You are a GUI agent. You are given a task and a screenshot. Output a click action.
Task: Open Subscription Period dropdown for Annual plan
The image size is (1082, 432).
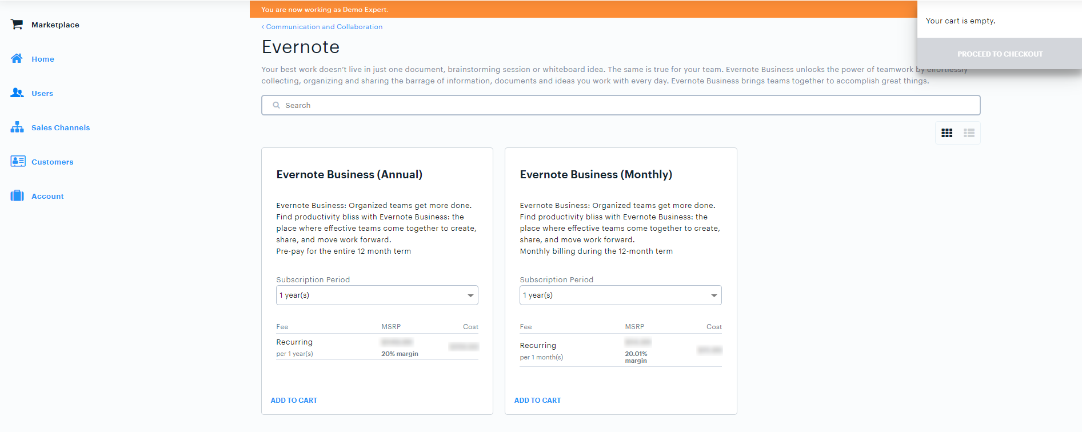pos(377,295)
